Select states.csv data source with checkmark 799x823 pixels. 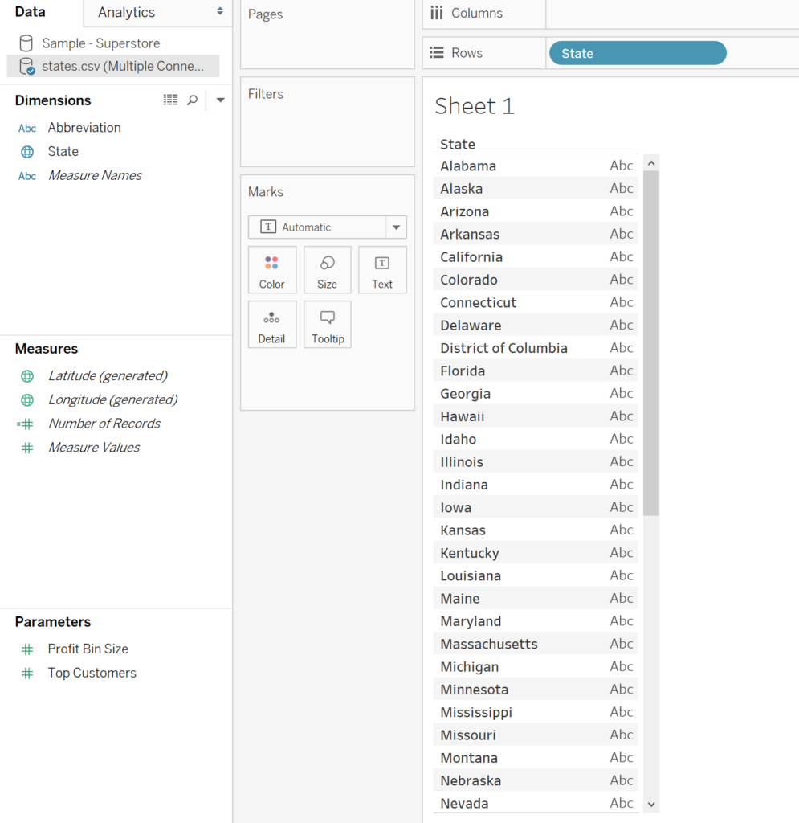112,66
